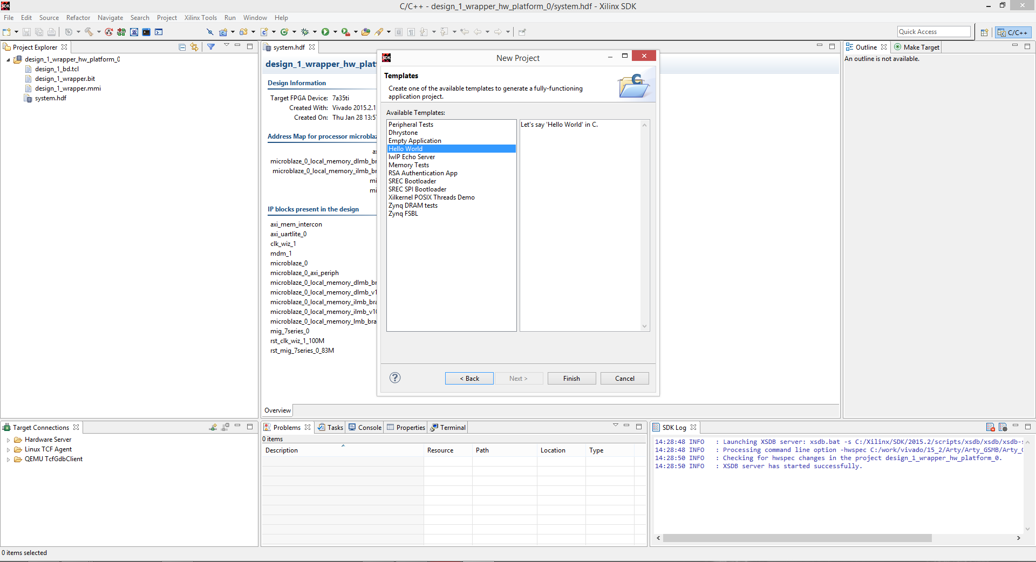Click the Open Type folder icon
The height and width of the screenshot is (562, 1036).
(x=366, y=32)
